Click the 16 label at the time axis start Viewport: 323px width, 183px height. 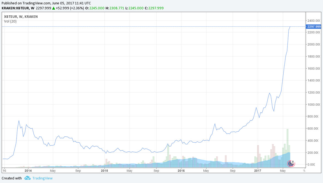point(4,171)
